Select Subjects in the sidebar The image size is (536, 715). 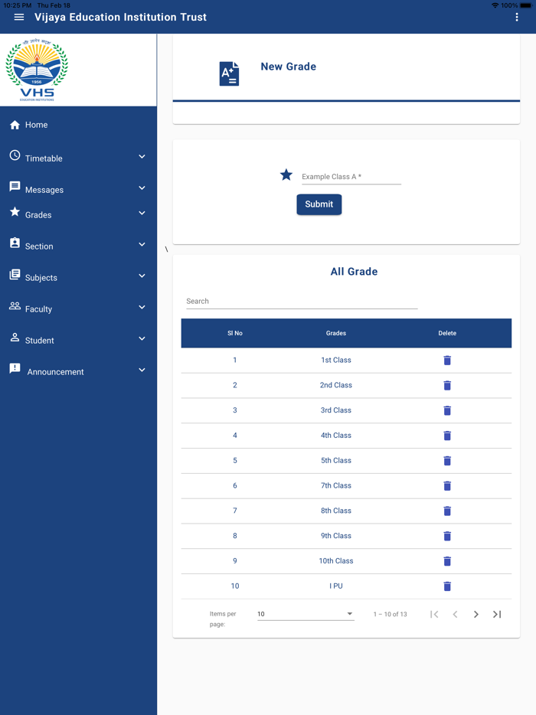coord(78,276)
